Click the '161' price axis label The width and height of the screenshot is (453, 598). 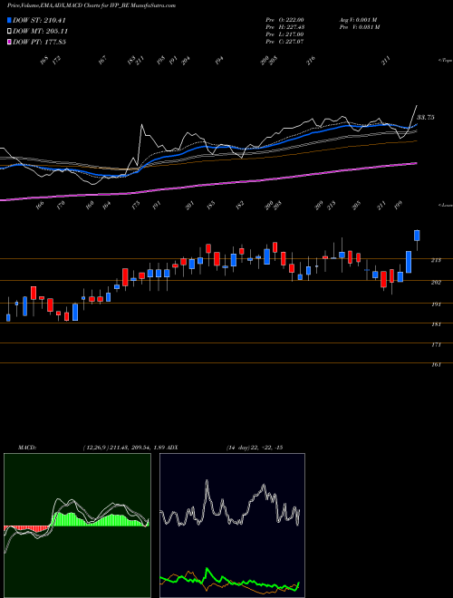pos(436,365)
